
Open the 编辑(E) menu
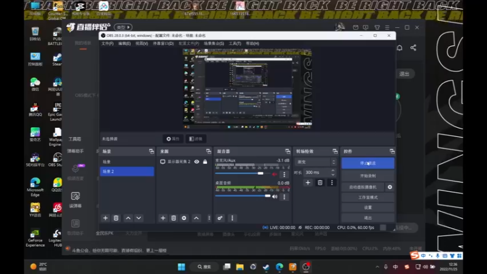pos(125,43)
